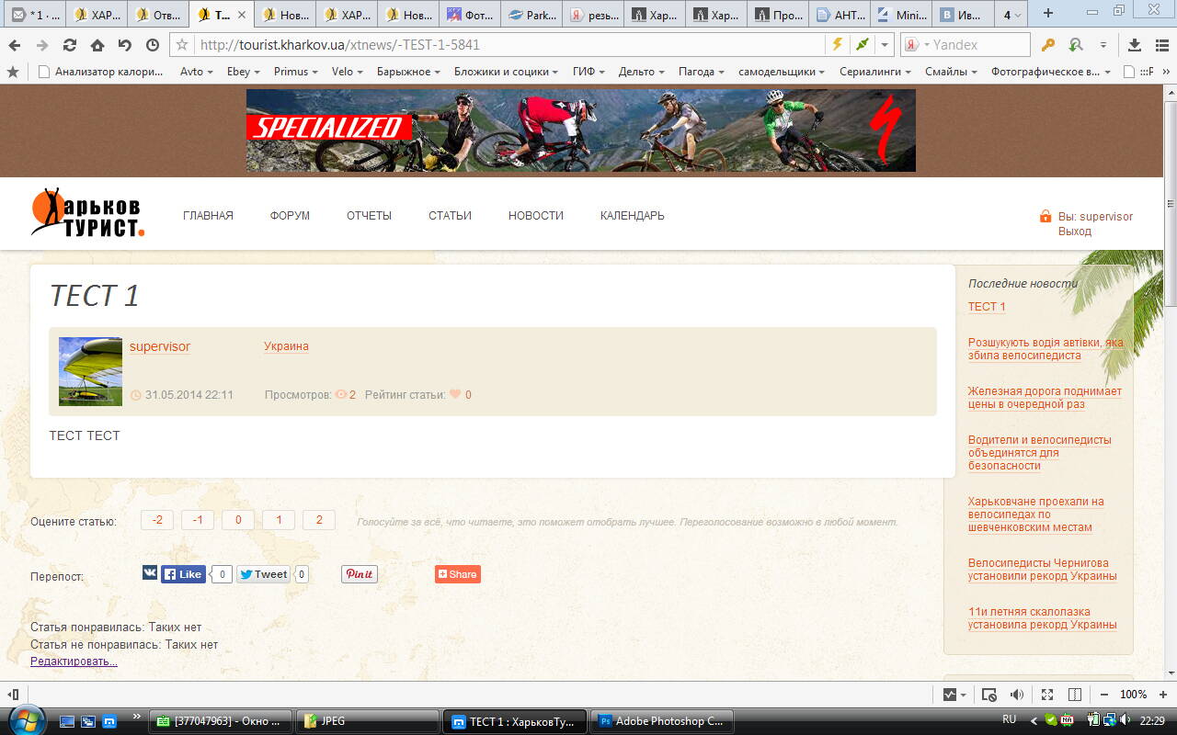This screenshot has width=1177, height=735.
Task: Toggle the sidebar panel icon at bottom-left
Action: (x=14, y=695)
